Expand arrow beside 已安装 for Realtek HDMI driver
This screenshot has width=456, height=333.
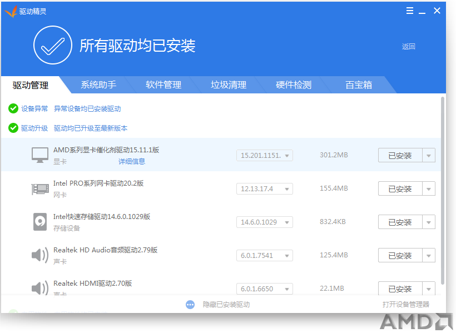coord(429,289)
